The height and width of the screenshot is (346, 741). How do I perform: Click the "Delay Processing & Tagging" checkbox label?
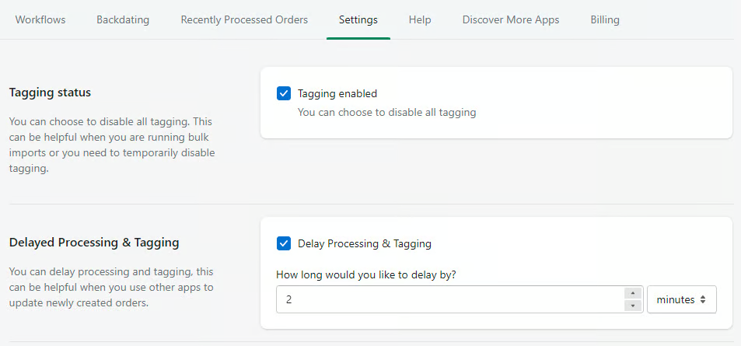tap(365, 244)
